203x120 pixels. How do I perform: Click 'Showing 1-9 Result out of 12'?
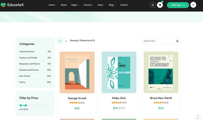point(82,40)
